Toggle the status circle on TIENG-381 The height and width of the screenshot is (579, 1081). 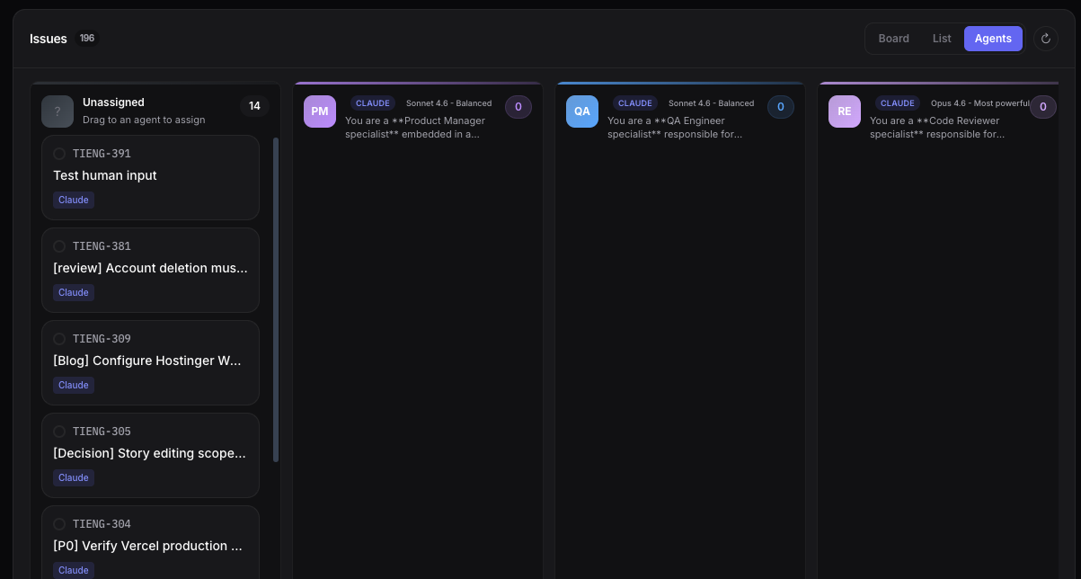click(59, 246)
